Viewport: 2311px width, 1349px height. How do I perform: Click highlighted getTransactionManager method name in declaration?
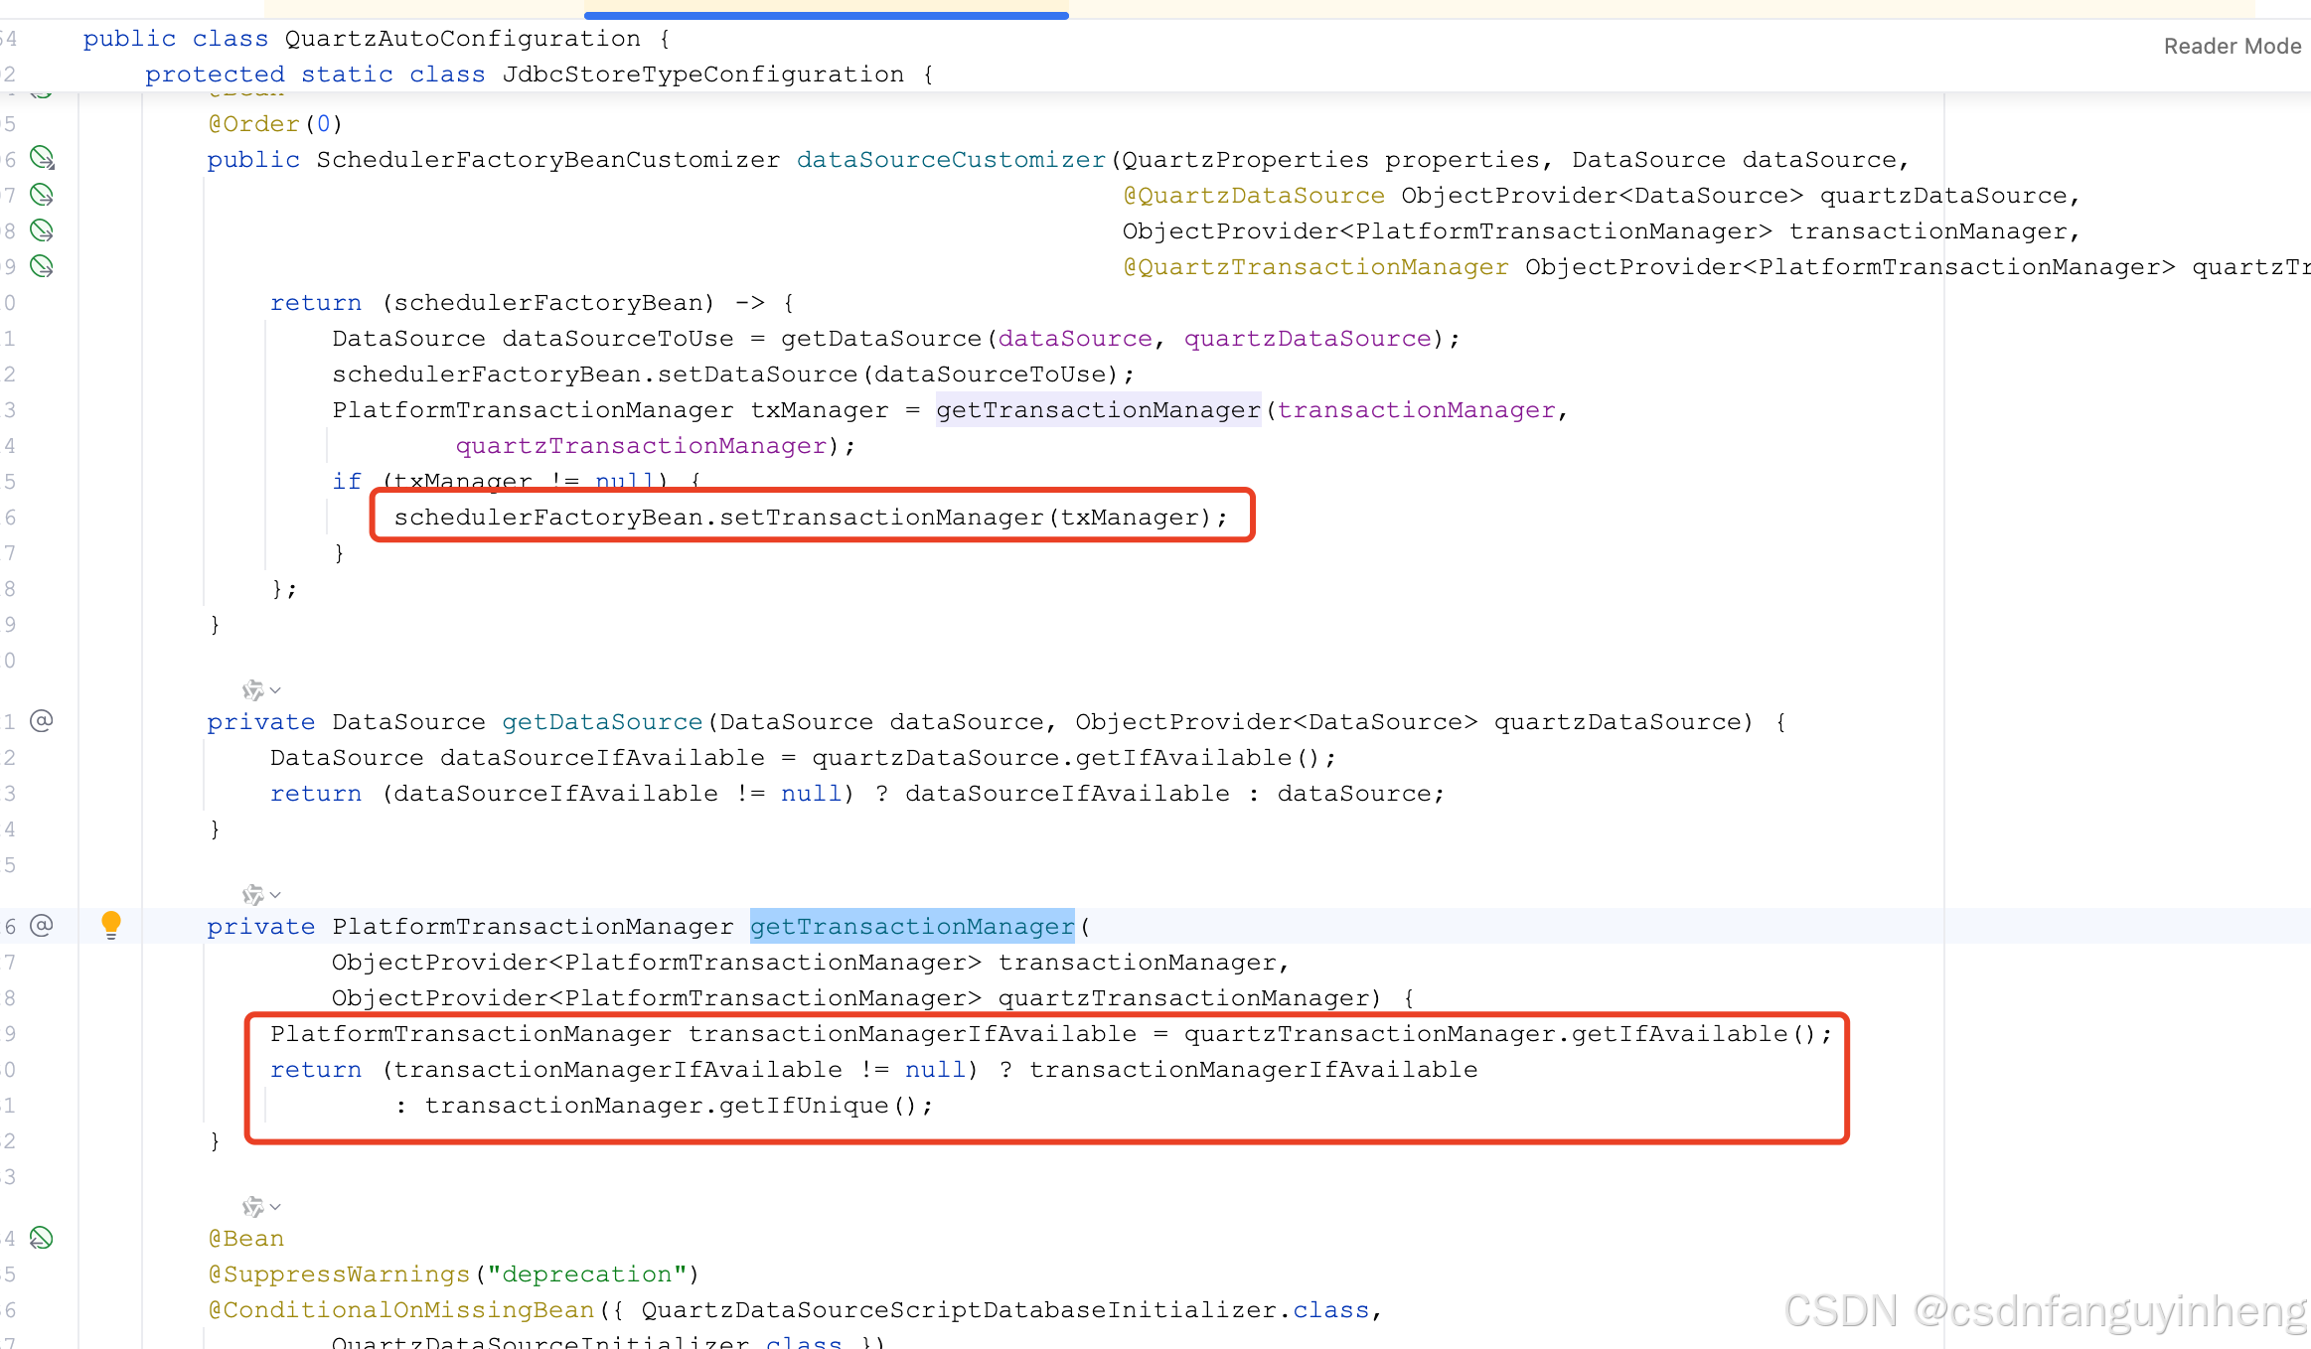click(911, 927)
